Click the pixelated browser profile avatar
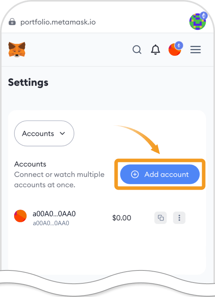This screenshot has height=297, width=215. point(197,21)
